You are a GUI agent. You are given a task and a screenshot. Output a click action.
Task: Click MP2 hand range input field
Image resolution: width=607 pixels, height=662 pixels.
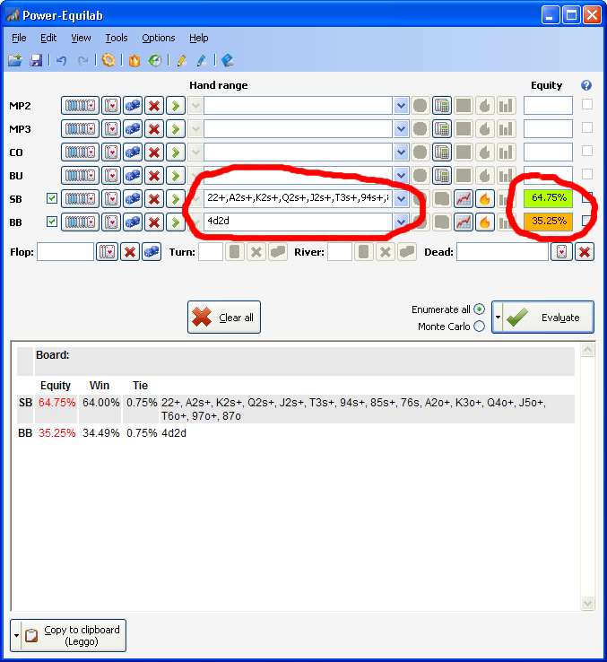pos(299,106)
